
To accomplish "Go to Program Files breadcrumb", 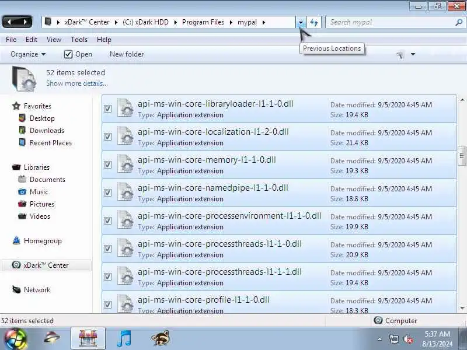I will tap(203, 22).
